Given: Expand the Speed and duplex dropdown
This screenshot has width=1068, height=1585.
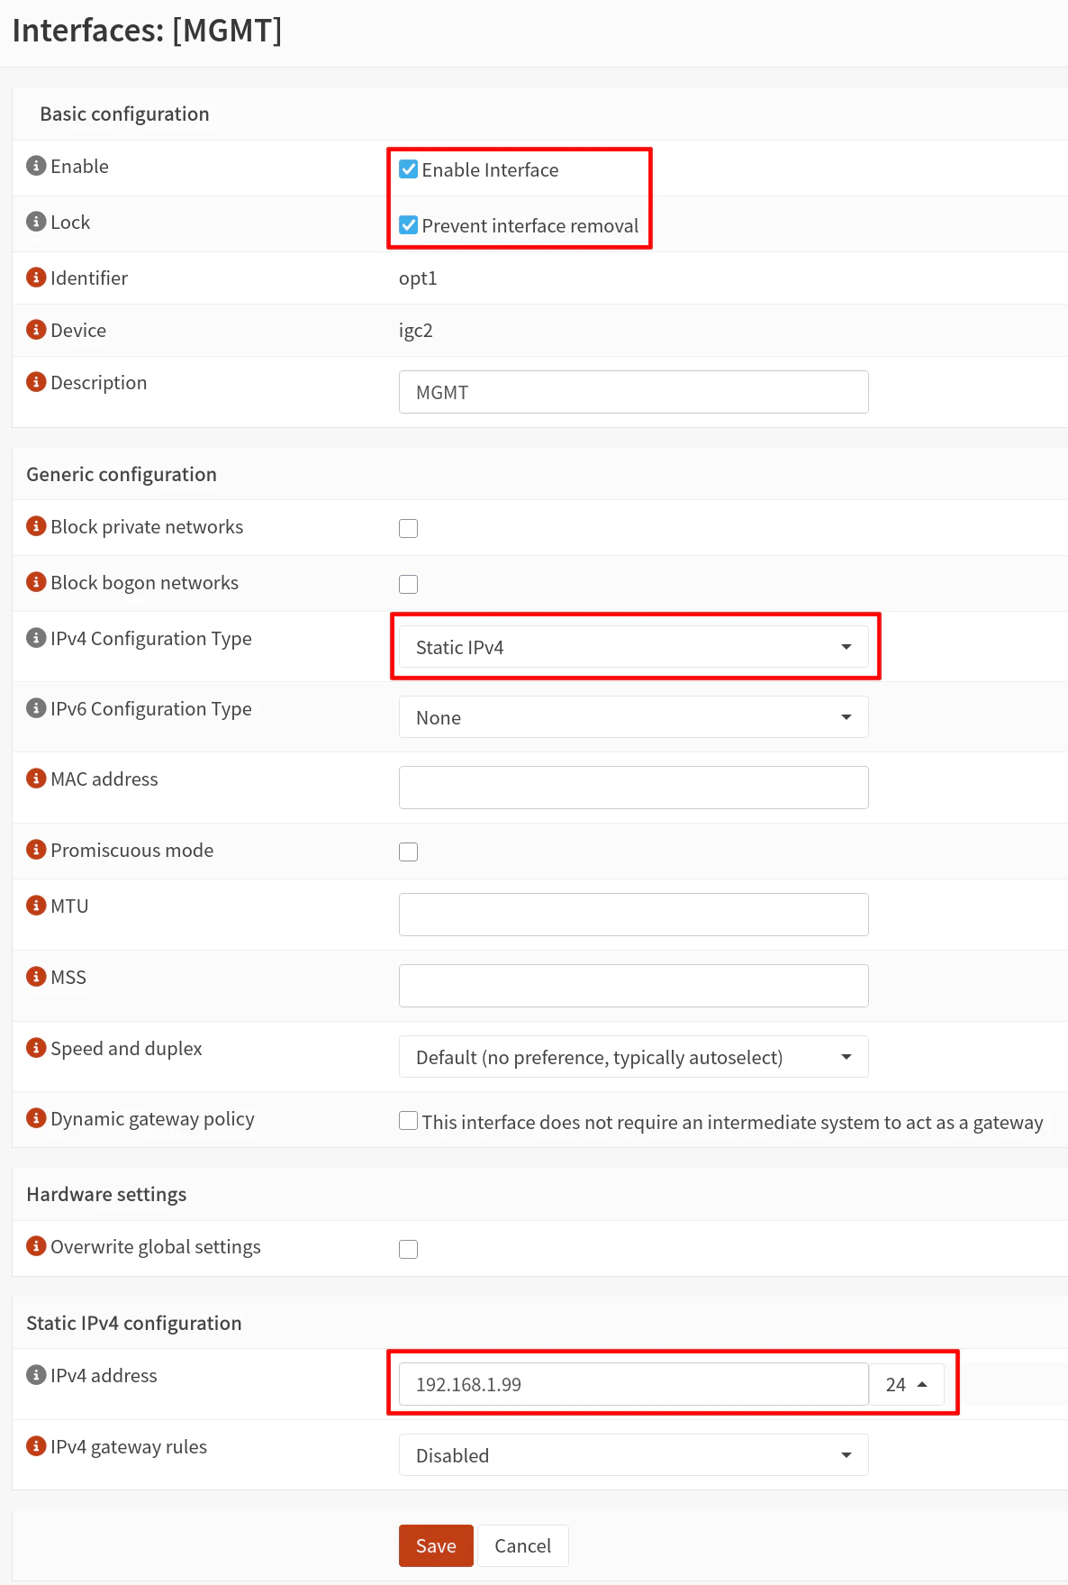Looking at the screenshot, I should [634, 1057].
